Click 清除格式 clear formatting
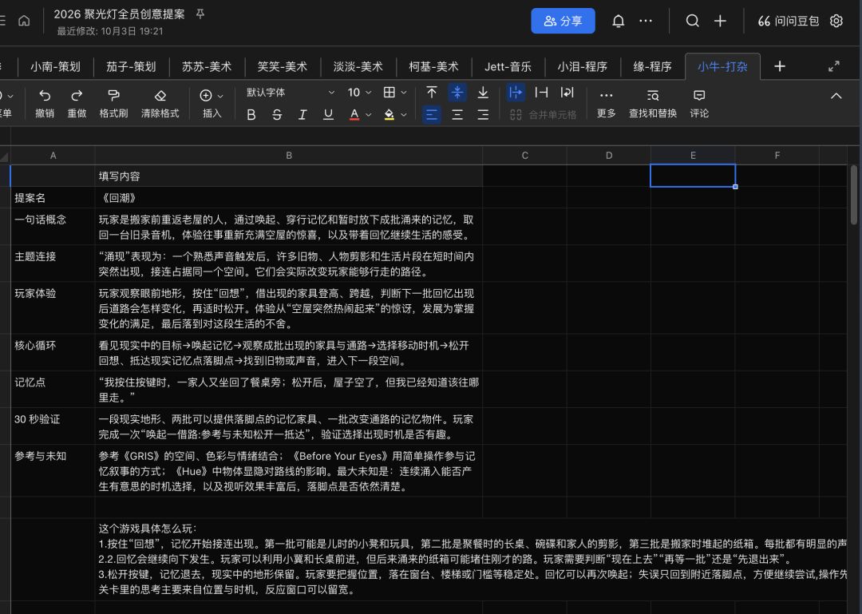 [x=160, y=104]
